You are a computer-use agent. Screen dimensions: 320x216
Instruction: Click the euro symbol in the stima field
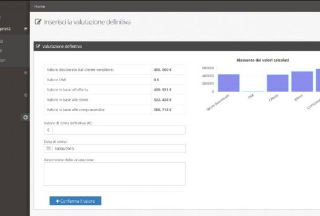coord(48,130)
